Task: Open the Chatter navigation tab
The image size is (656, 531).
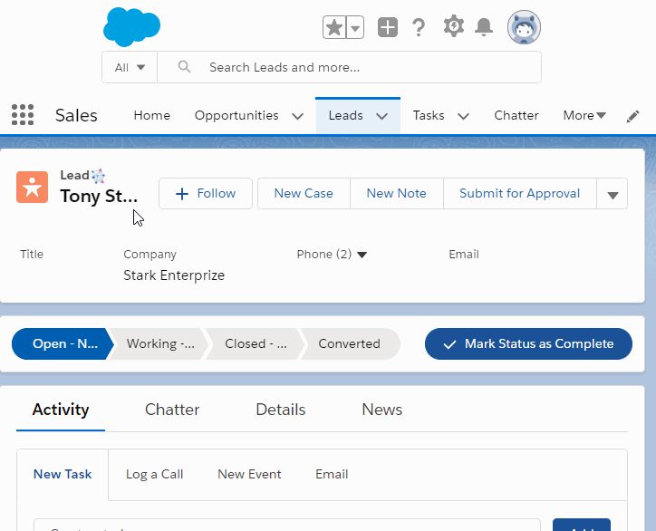Action: tap(516, 115)
